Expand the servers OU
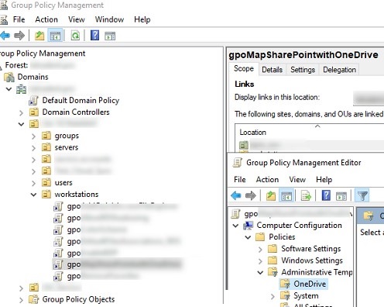This screenshot has width=384, height=307. pyautogui.click(x=33, y=148)
